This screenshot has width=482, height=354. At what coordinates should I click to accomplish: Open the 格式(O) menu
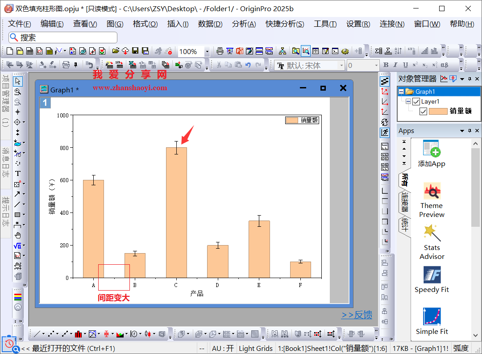click(145, 24)
